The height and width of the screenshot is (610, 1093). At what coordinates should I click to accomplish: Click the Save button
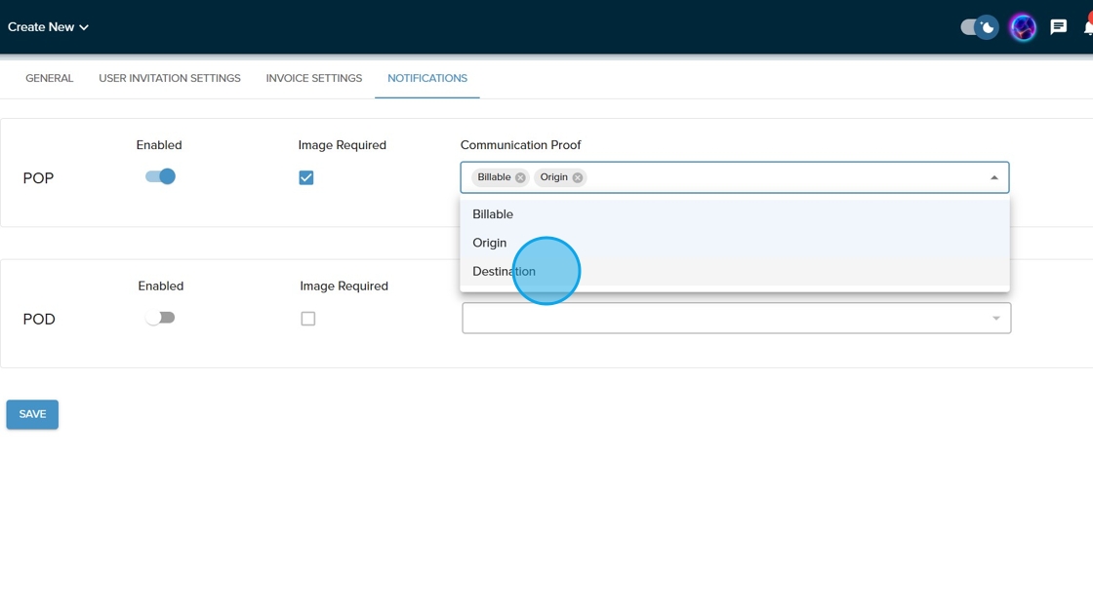point(32,414)
